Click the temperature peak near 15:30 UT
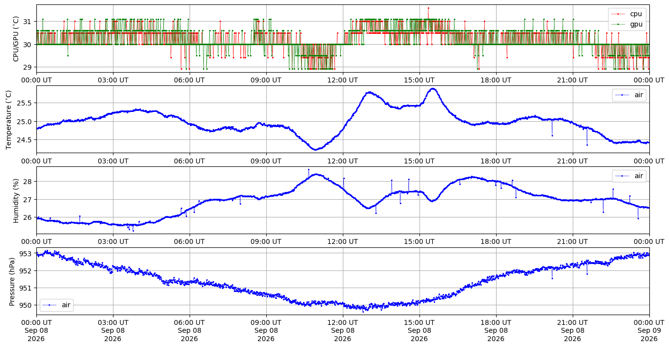This screenshot has width=669, height=347. [x=433, y=89]
